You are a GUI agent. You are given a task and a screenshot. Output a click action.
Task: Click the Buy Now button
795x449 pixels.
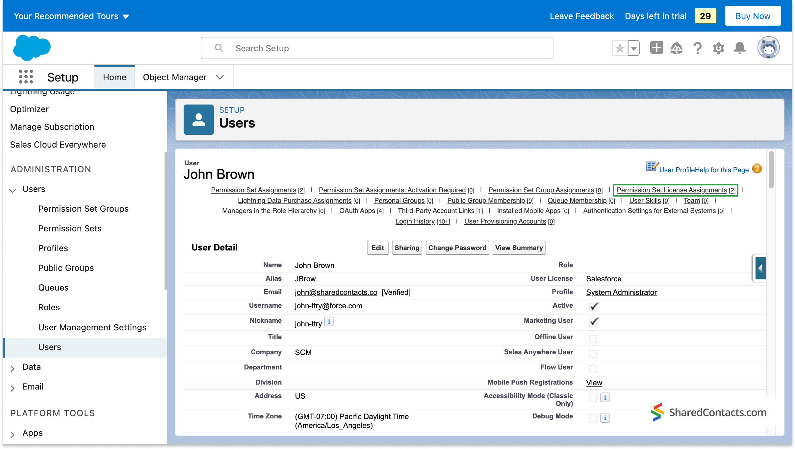pos(753,16)
